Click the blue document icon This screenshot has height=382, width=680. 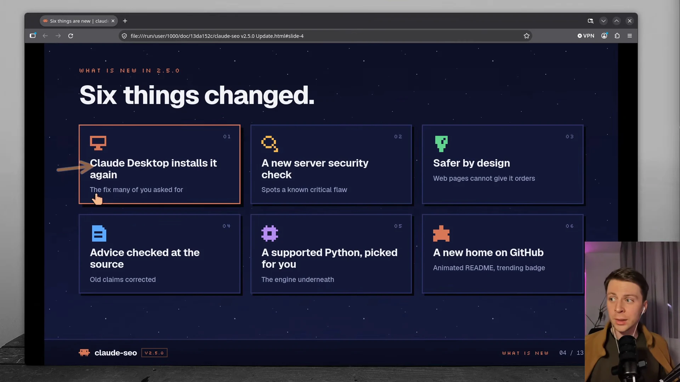pyautogui.click(x=99, y=233)
